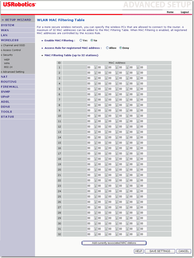Click the Home link in header
This screenshot has height=258, width=194.
[170, 12]
